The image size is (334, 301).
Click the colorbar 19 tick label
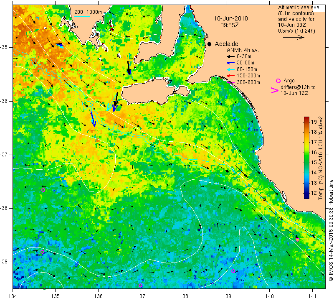point(314,122)
